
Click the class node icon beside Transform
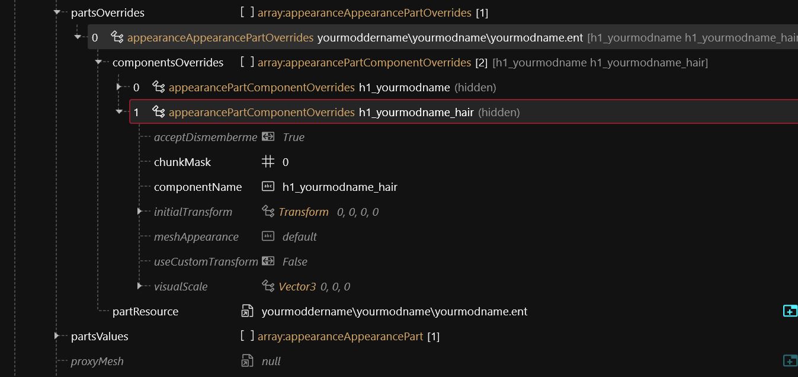(268, 212)
